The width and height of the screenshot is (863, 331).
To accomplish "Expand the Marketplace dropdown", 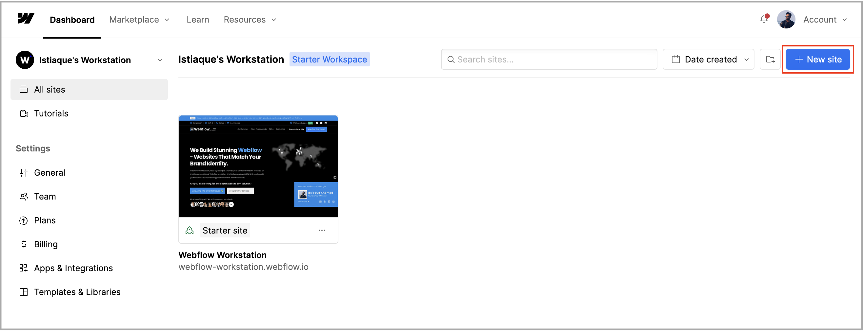I will click(139, 20).
